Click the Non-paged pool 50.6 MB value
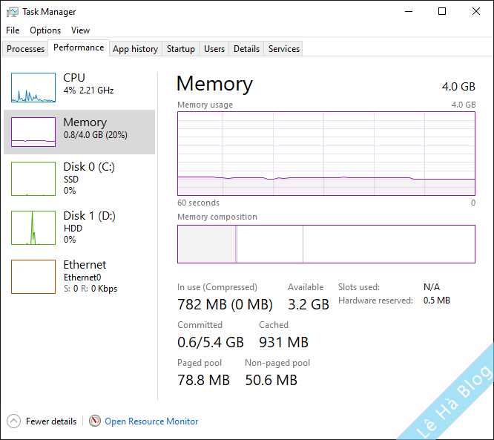 pos(271,380)
